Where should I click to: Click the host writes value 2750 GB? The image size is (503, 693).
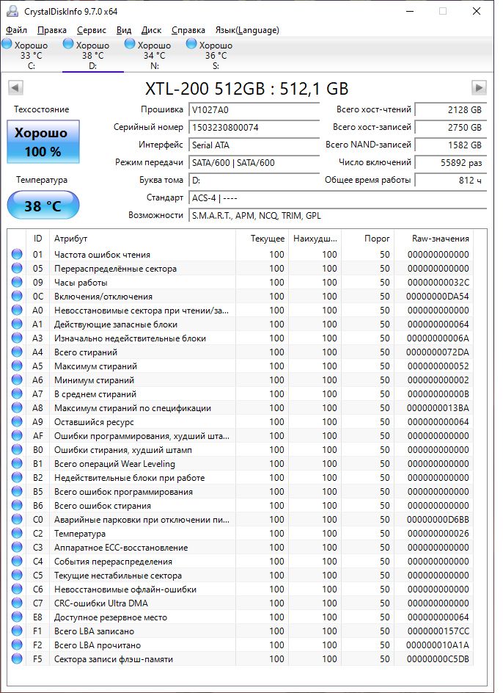coord(451,127)
